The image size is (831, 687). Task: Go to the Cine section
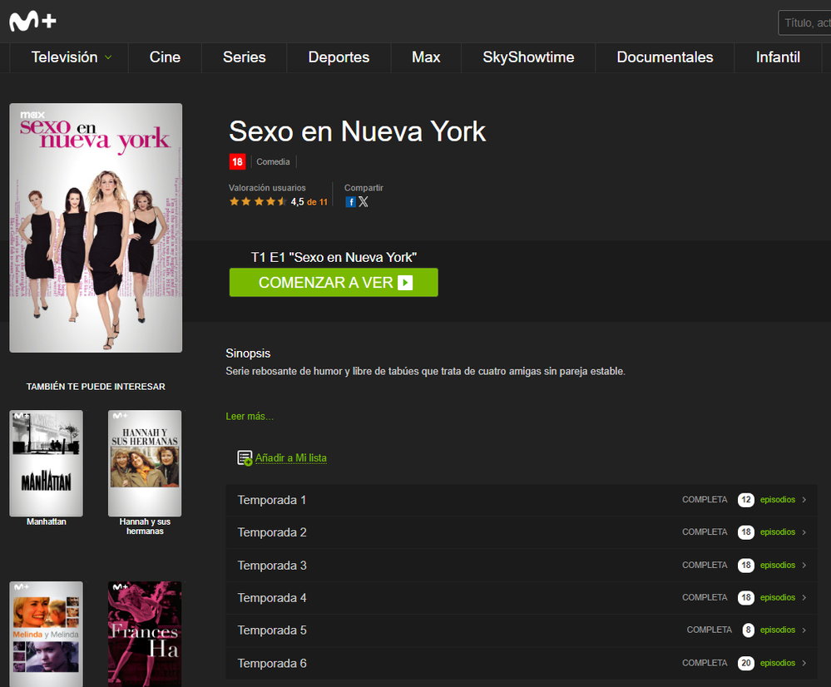[165, 57]
